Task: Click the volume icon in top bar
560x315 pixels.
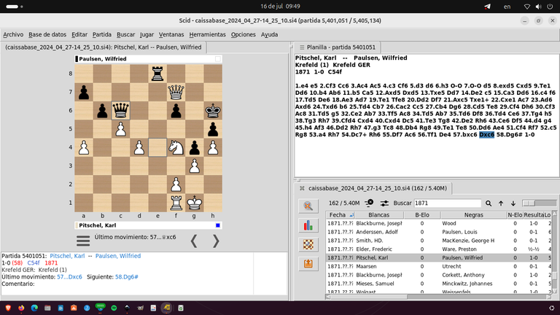Action: tap(539, 7)
